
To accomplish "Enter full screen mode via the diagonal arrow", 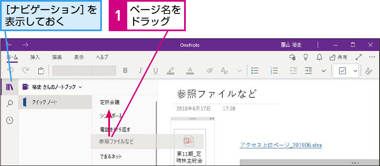I will pos(359,57).
